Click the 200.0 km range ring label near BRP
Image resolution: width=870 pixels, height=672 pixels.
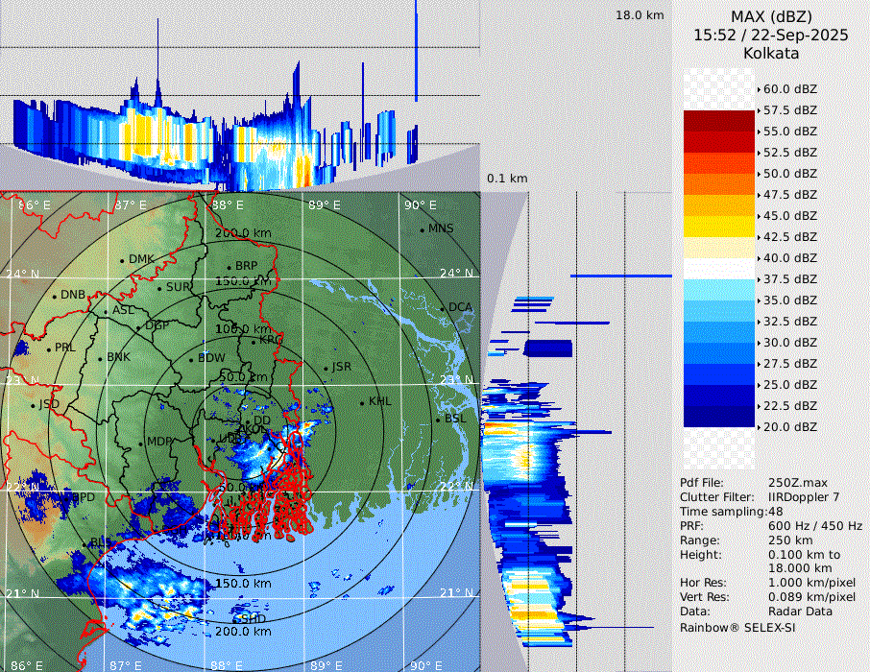coord(243,233)
